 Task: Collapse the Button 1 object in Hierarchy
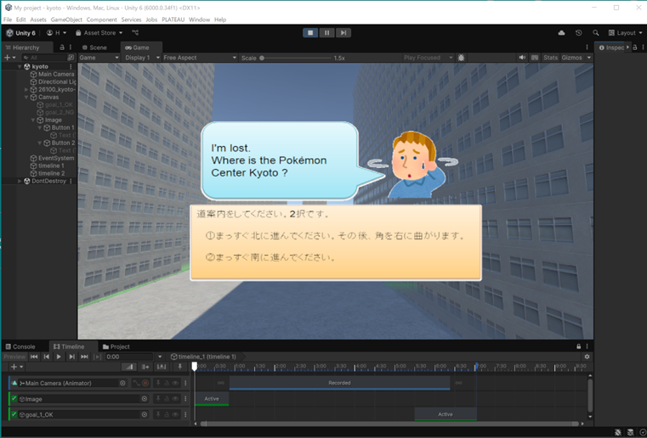tap(40, 127)
